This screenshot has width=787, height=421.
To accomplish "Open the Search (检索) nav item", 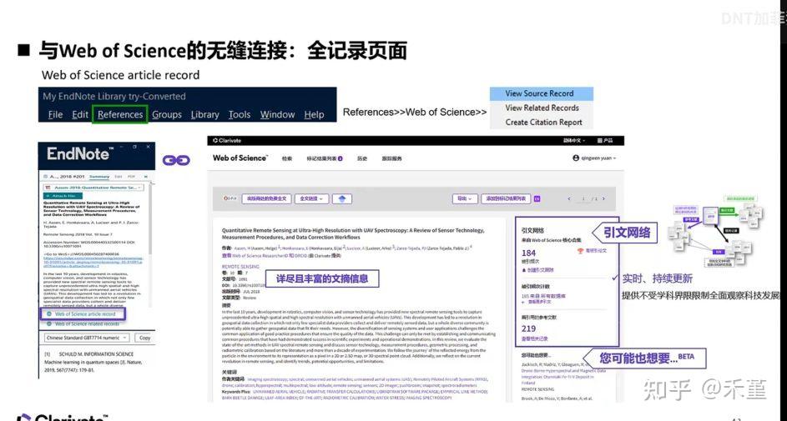I will pos(286,159).
